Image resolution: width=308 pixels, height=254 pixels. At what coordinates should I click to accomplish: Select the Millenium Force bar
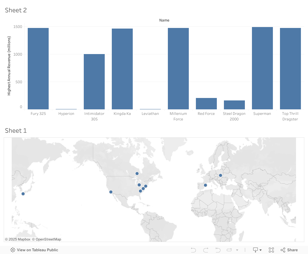[x=178, y=68]
